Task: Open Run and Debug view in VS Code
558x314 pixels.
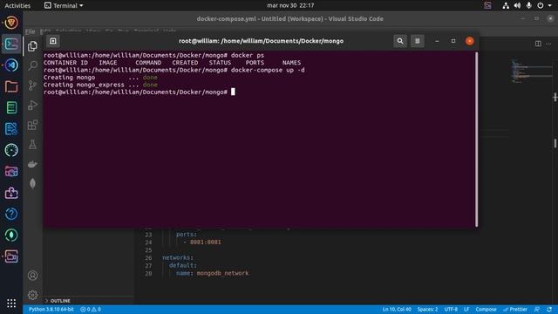Action: tap(33, 105)
